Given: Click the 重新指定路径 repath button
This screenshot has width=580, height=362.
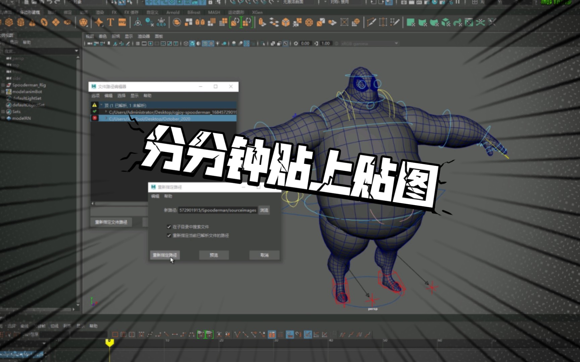Looking at the screenshot, I should coord(165,255).
